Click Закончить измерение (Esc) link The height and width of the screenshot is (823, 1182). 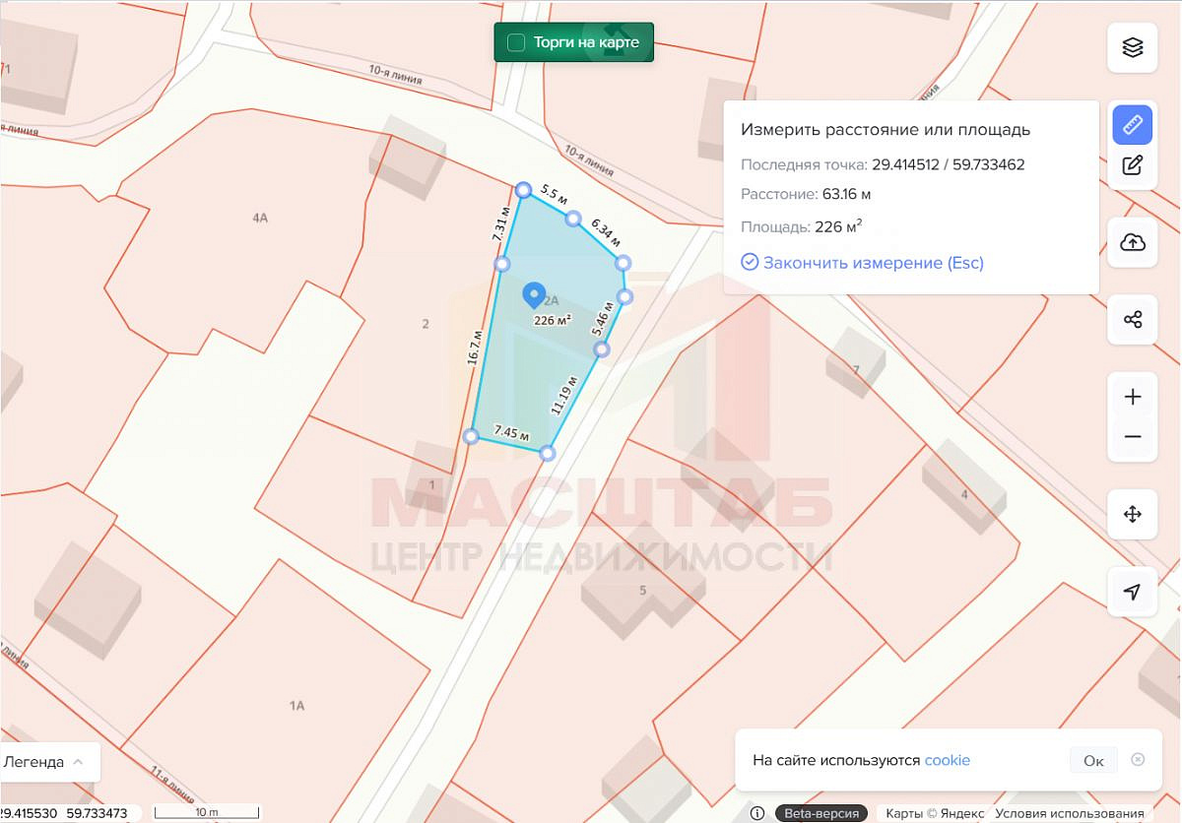click(862, 262)
